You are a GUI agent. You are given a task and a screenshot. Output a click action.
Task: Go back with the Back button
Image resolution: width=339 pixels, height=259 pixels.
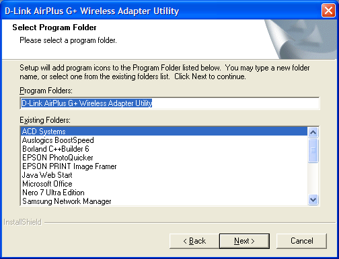[194, 241]
